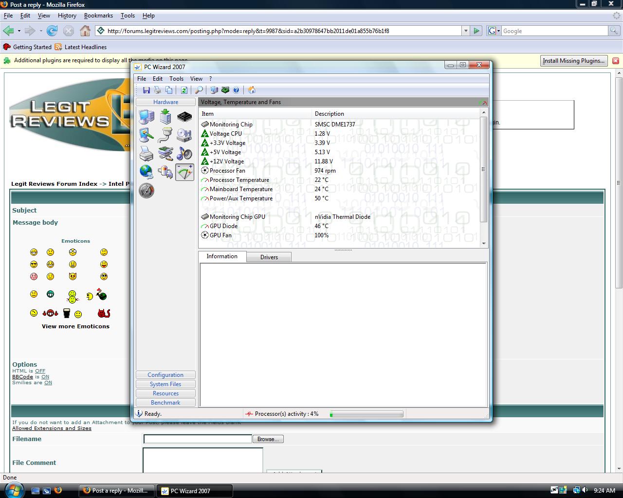Open PC Wizard File menu
This screenshot has width=623, height=498.
pyautogui.click(x=142, y=78)
